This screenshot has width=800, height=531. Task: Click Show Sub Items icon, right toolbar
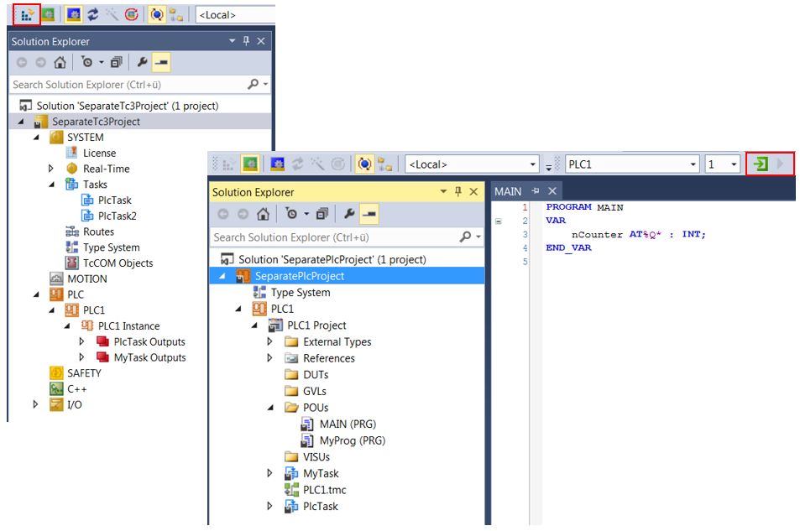tap(384, 164)
